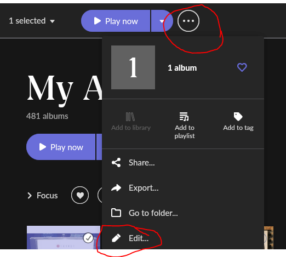Click the Add to library icon
This screenshot has width=286, height=257.
click(x=130, y=117)
